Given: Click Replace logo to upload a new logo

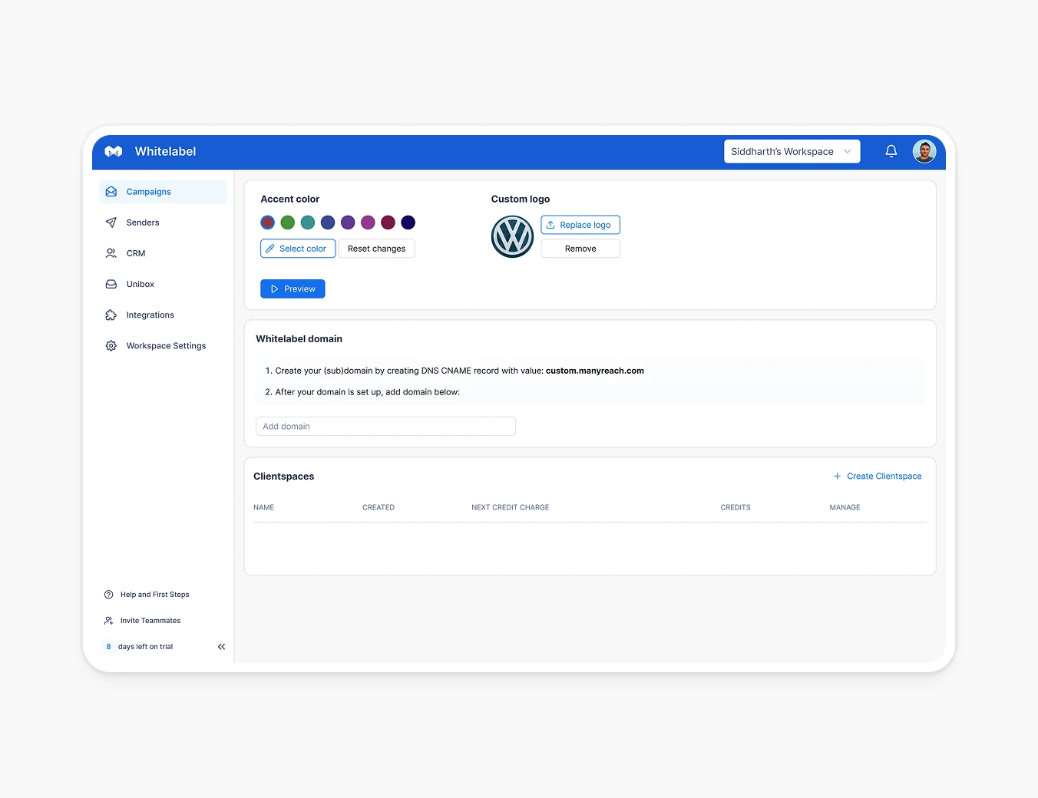Looking at the screenshot, I should (580, 224).
